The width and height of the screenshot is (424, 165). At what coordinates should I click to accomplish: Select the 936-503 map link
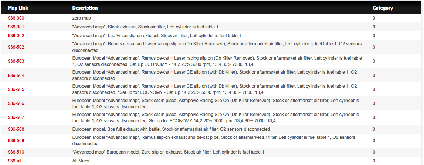pos(16,61)
